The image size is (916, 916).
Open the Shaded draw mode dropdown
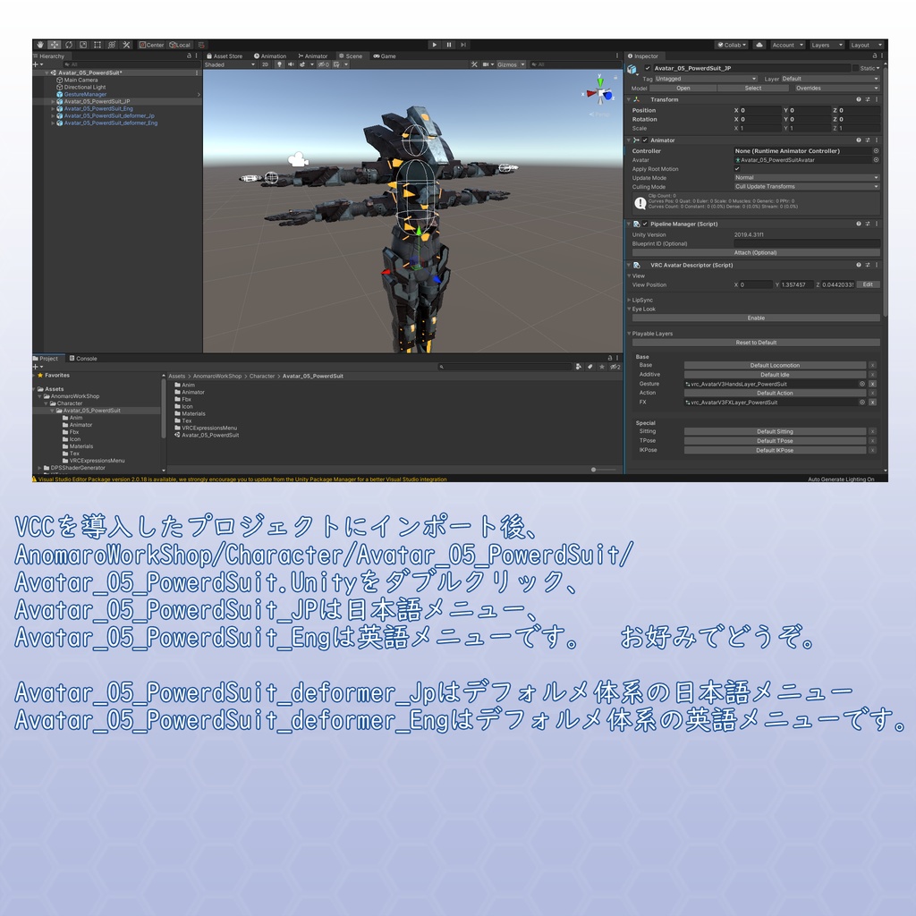tap(228, 64)
